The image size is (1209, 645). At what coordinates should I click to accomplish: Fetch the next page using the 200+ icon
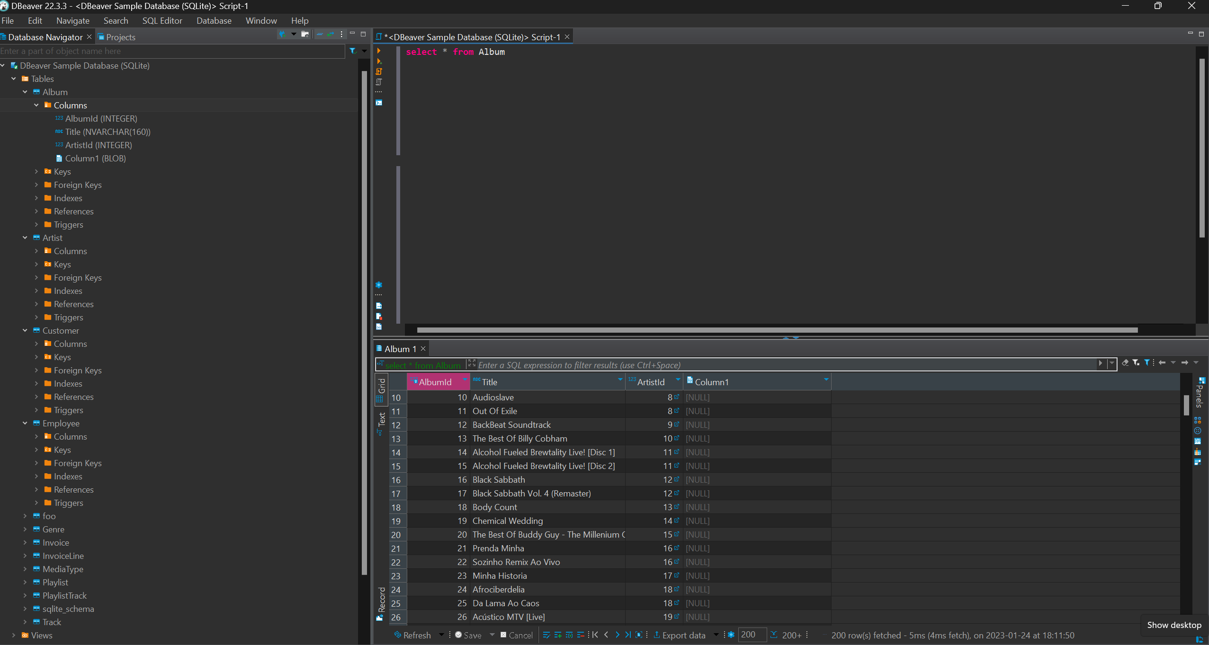[788, 635]
